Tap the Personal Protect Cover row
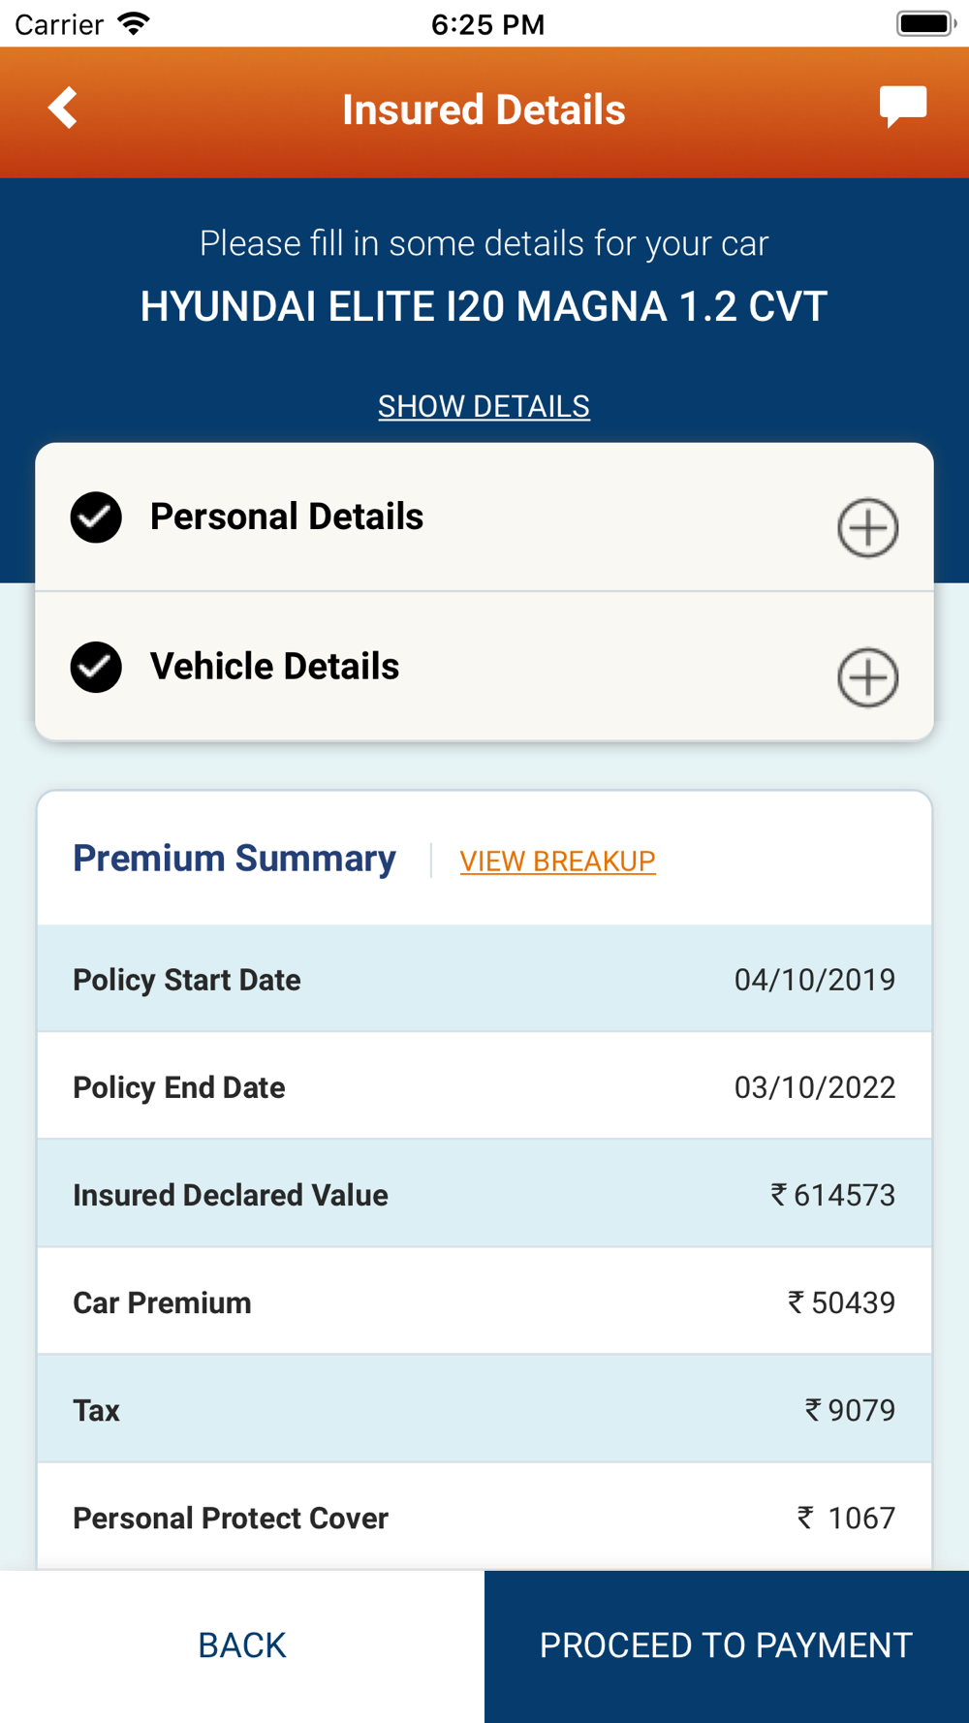The height and width of the screenshot is (1723, 969). pos(484,1517)
